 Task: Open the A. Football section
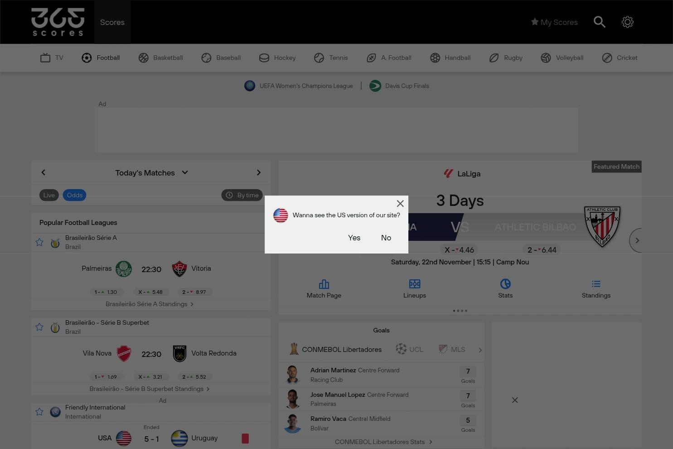pos(389,58)
